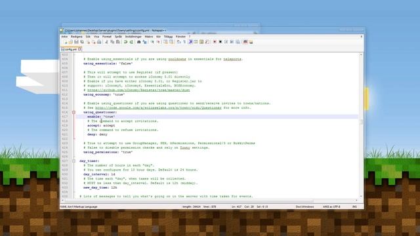Select the config.yml document tab
Image resolution: width=420 pixels, height=236 pixels.
point(71,50)
